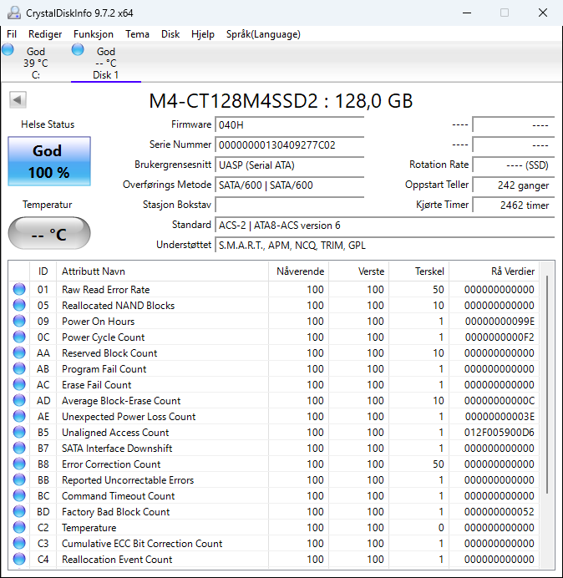Click the temperature display button
This screenshot has width=563, height=578.
49,233
